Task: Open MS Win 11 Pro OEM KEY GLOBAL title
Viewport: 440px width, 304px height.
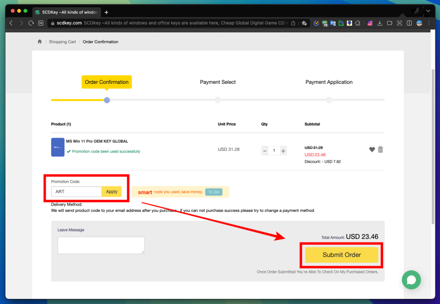Action: 97,141
